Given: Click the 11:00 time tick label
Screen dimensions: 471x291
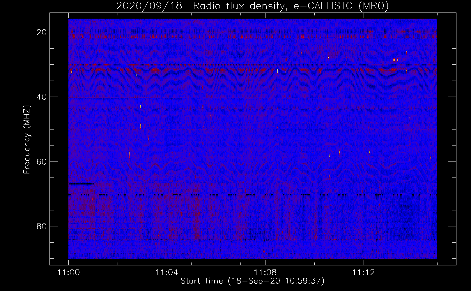Looking at the screenshot, I should pyautogui.click(x=68, y=273).
